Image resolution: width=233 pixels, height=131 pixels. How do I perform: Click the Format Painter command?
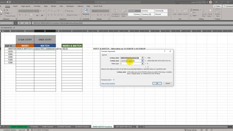[x=9, y=16]
